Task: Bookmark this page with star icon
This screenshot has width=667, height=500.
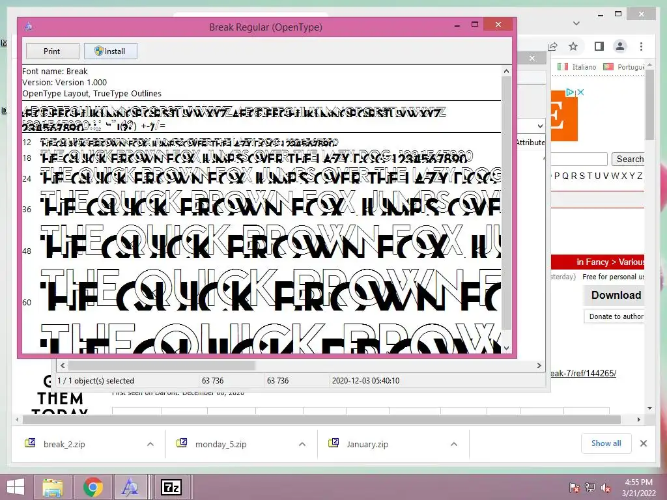Action: coord(573,46)
